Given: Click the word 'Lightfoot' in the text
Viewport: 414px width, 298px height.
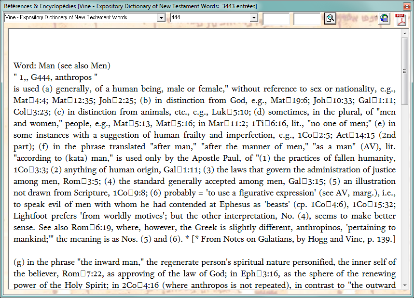Looking at the screenshot, I should pos(30,216).
